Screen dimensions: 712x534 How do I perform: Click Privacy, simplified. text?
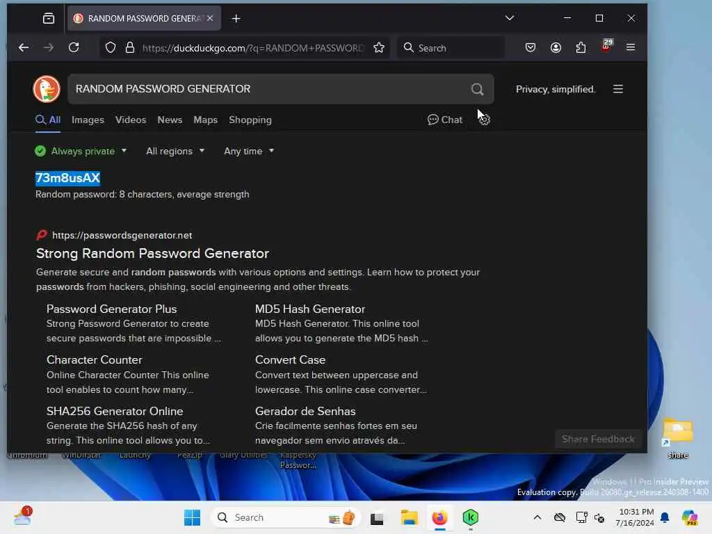pyautogui.click(x=556, y=90)
